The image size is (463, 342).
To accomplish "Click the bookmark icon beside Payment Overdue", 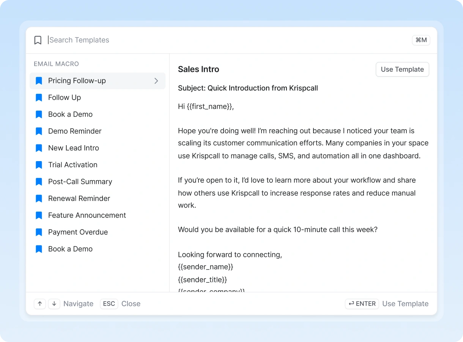I will pyautogui.click(x=39, y=232).
